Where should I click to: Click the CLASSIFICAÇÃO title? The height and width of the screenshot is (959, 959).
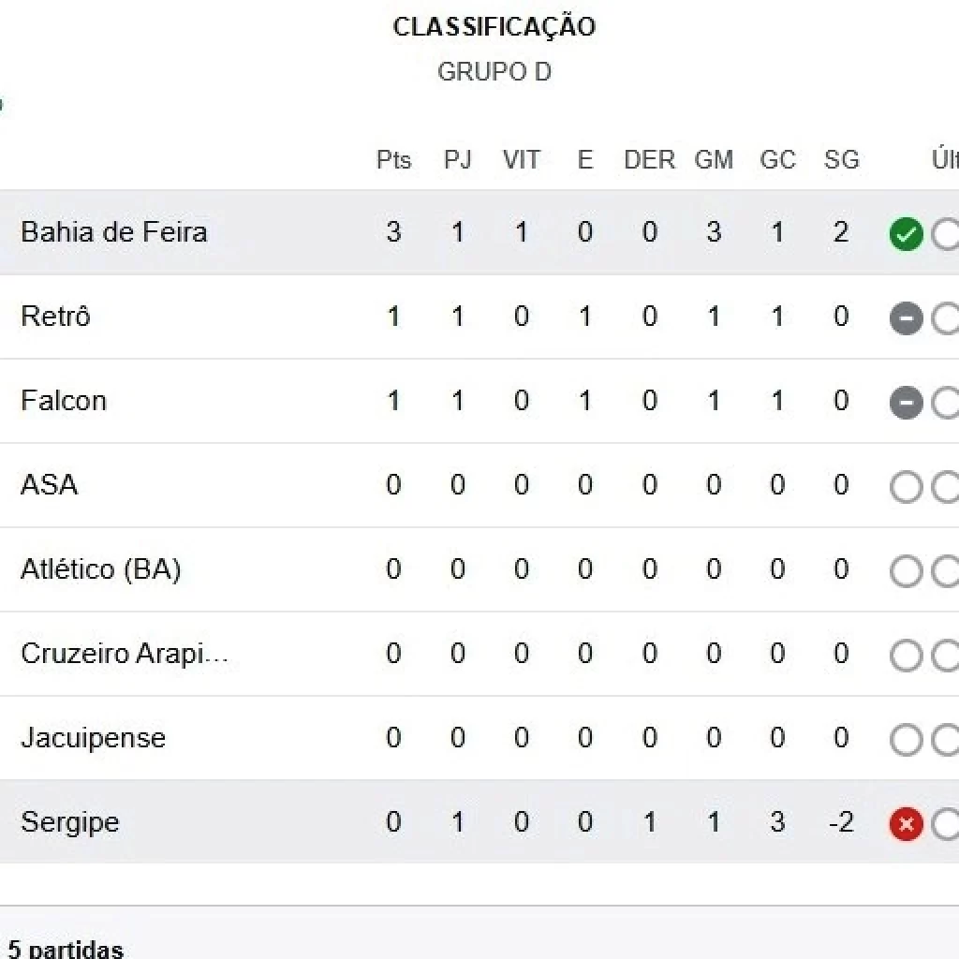coord(494,27)
